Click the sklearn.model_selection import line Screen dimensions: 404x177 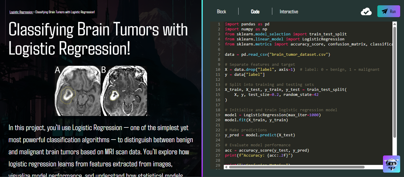point(286,34)
